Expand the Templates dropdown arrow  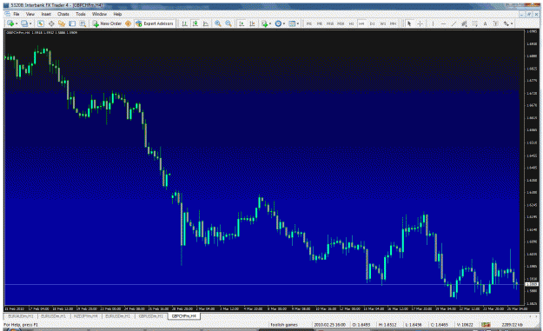pyautogui.click(x=298, y=23)
